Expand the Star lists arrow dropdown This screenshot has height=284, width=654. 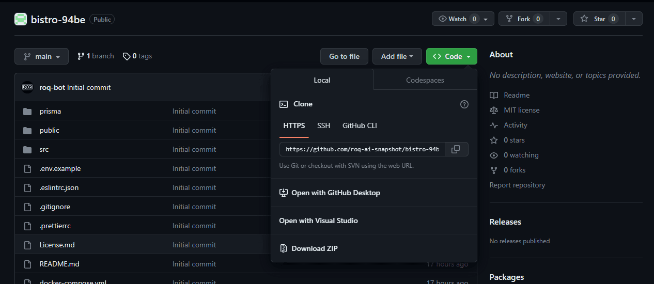[634, 19]
